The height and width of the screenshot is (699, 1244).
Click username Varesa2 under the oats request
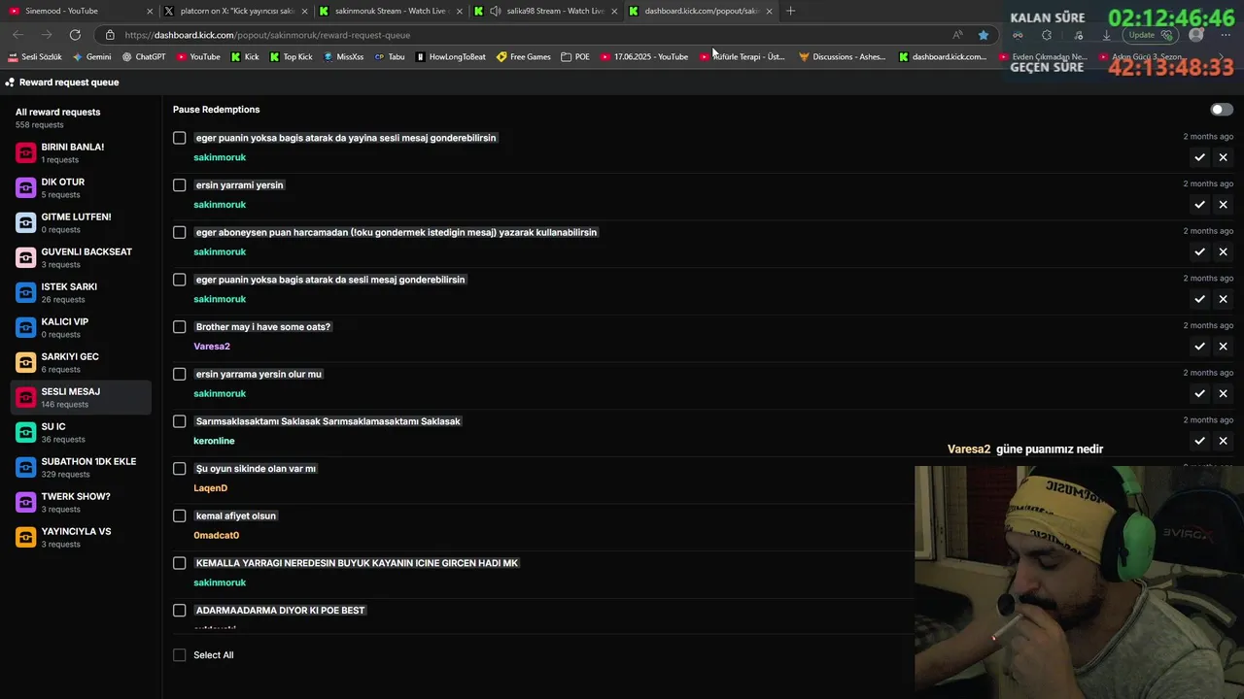[212, 347]
